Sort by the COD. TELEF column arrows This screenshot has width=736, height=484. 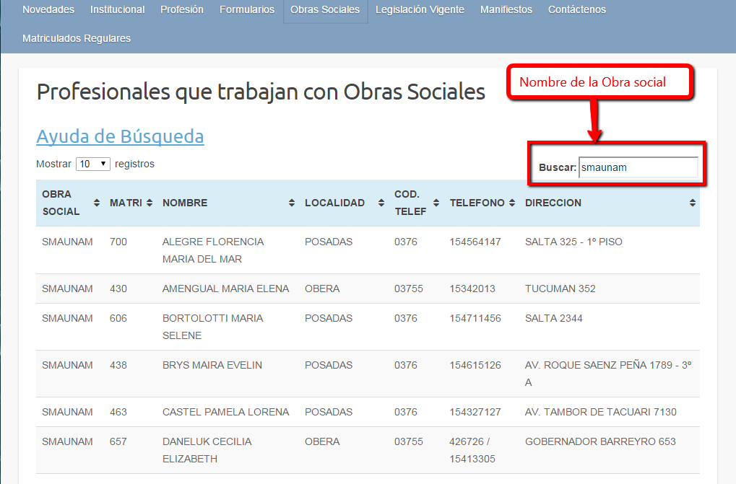click(436, 203)
